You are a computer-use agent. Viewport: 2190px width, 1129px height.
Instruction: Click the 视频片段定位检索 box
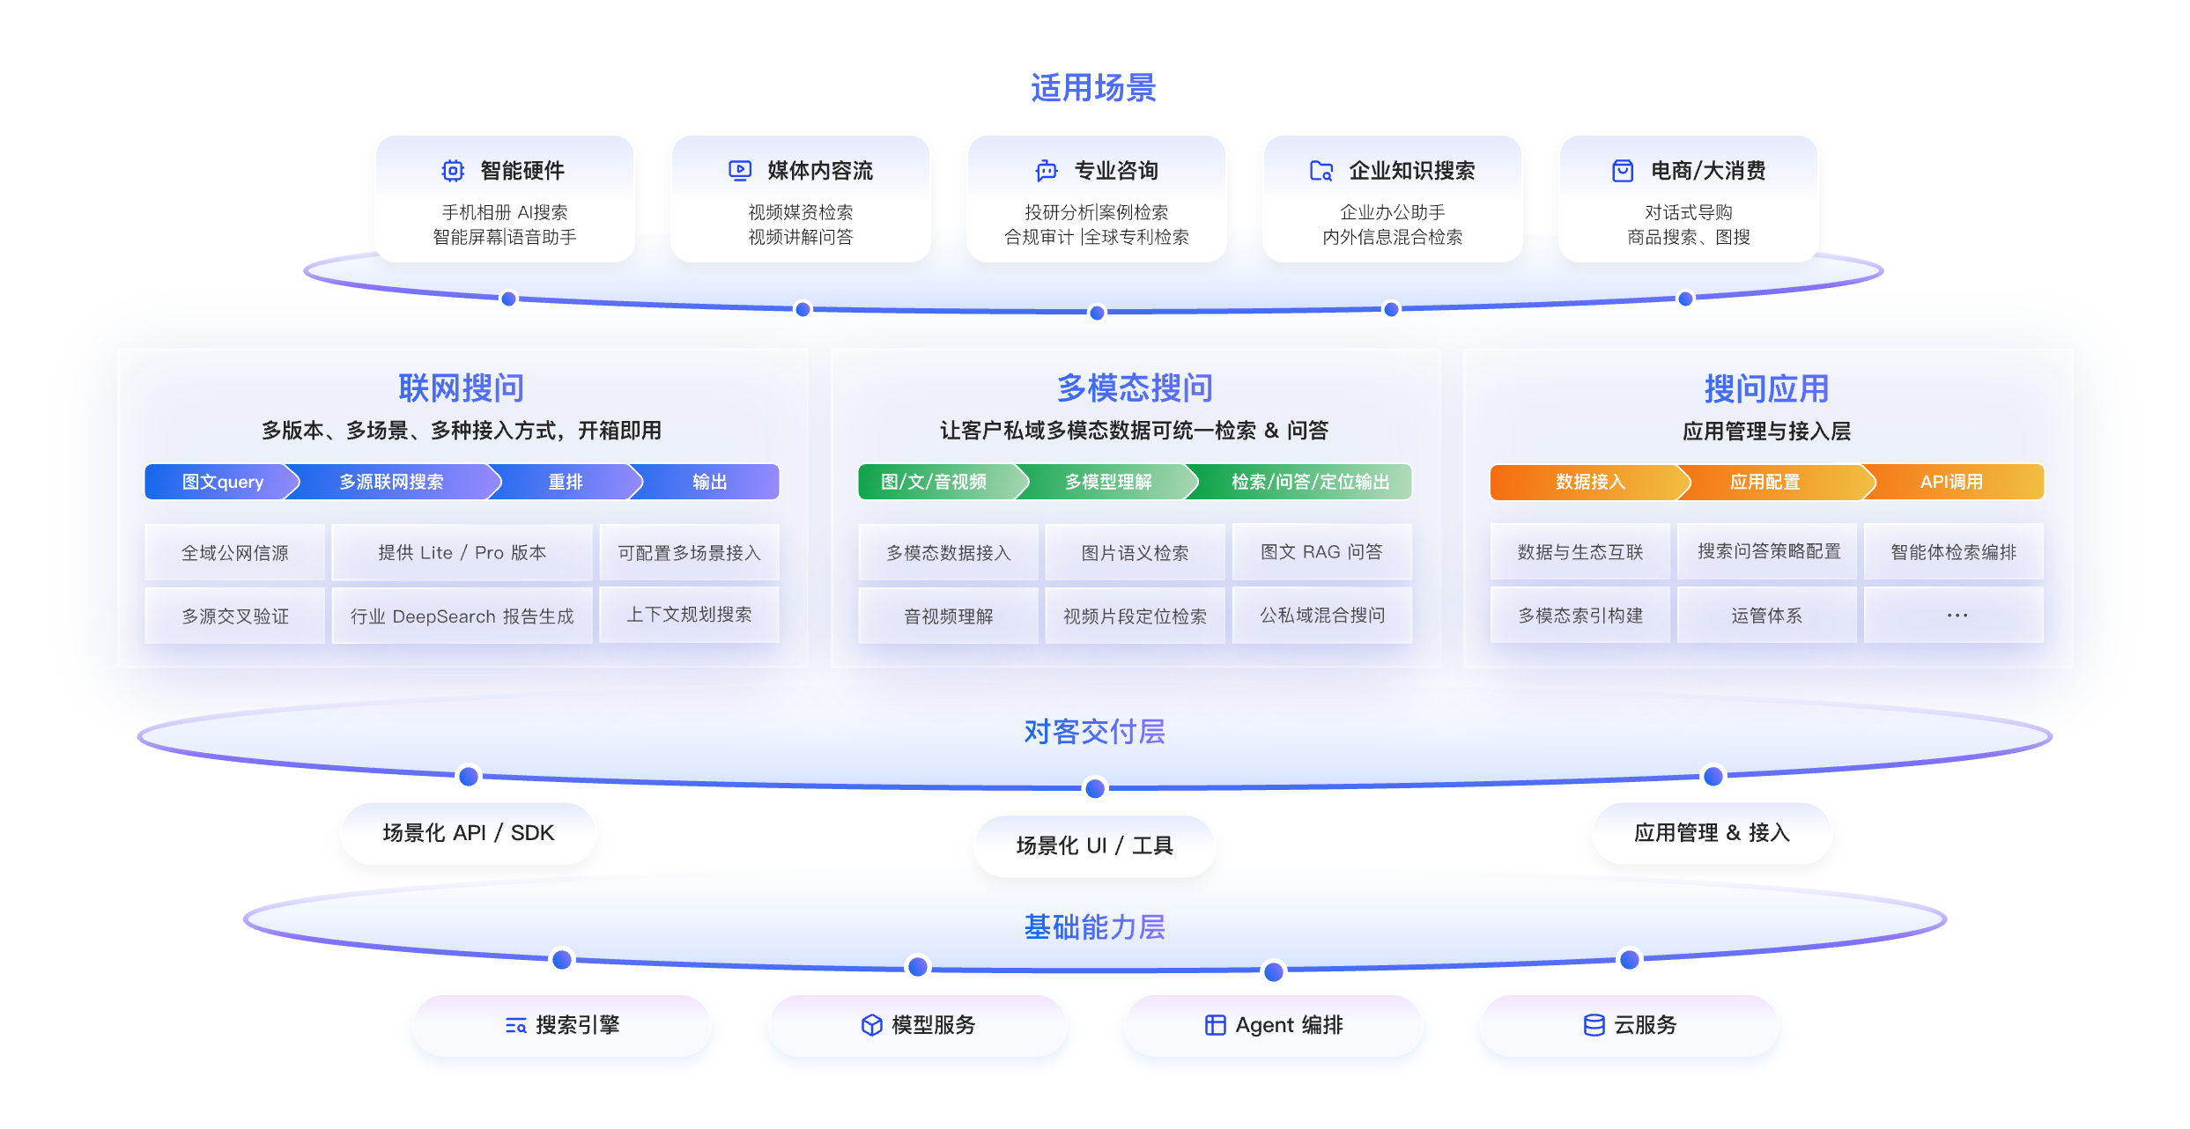tap(1136, 616)
